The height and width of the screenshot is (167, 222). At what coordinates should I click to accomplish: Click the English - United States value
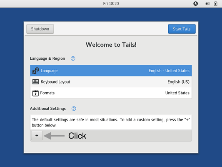click(169, 71)
